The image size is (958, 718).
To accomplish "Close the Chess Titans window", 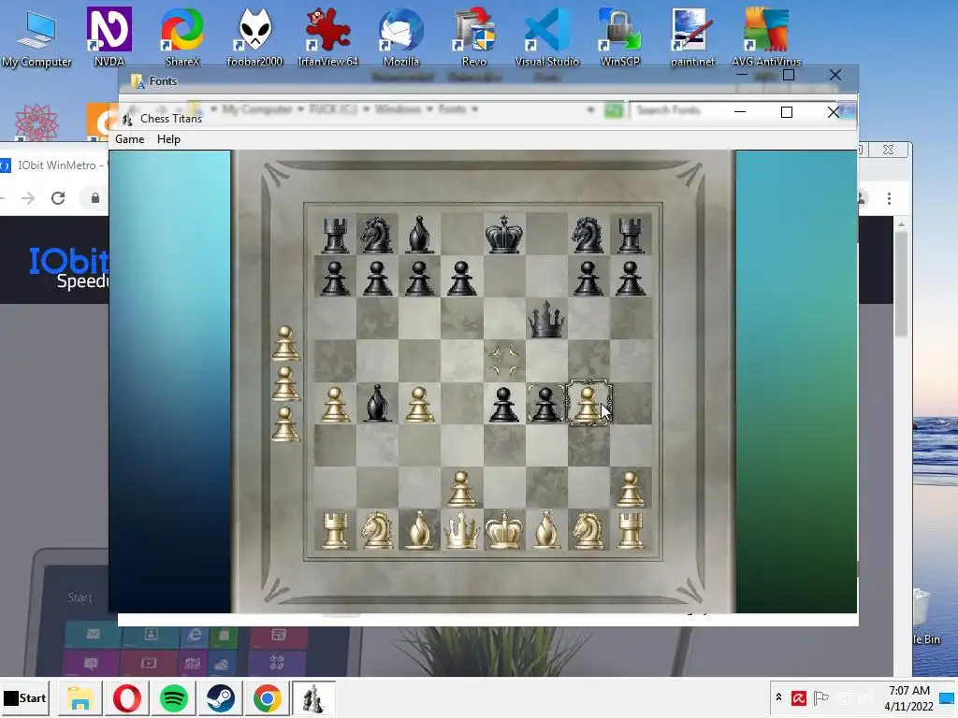I will (x=834, y=112).
